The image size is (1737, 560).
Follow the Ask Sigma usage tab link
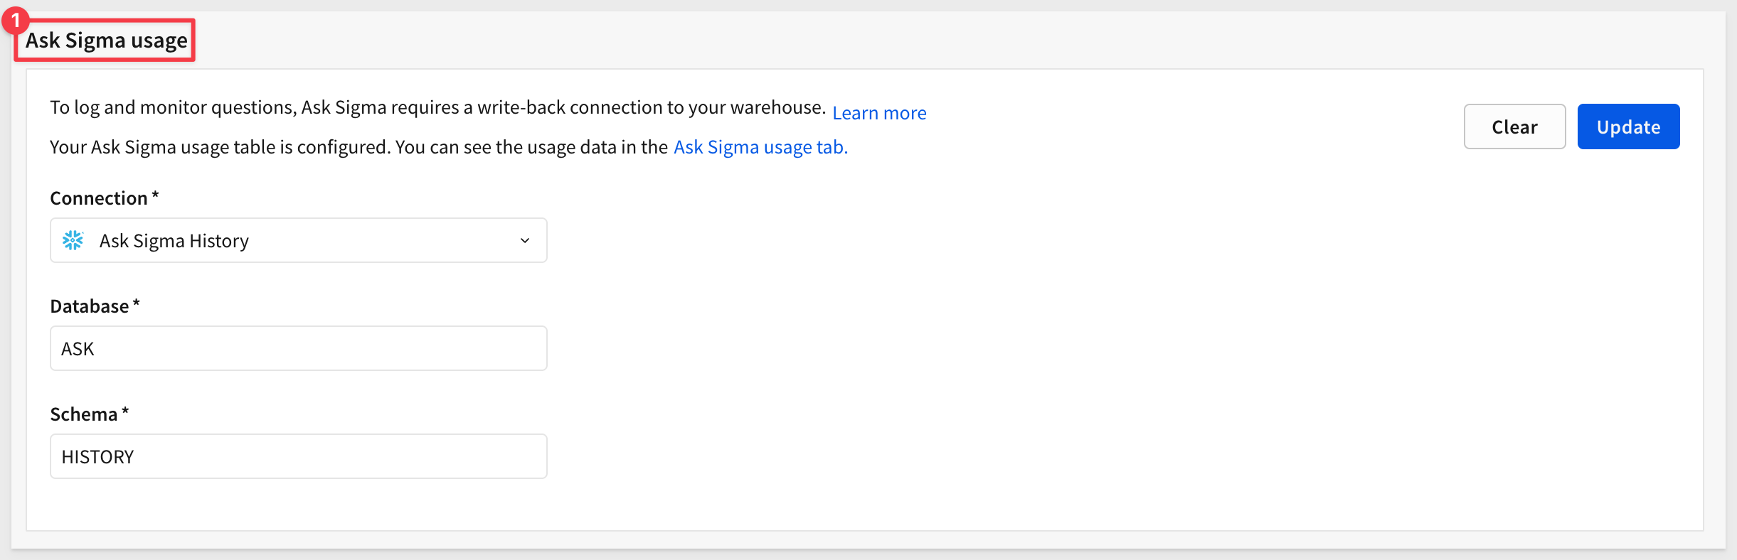[x=760, y=147]
